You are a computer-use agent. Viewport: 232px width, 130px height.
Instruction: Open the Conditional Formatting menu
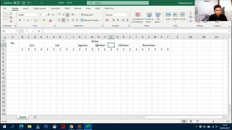click(138, 18)
